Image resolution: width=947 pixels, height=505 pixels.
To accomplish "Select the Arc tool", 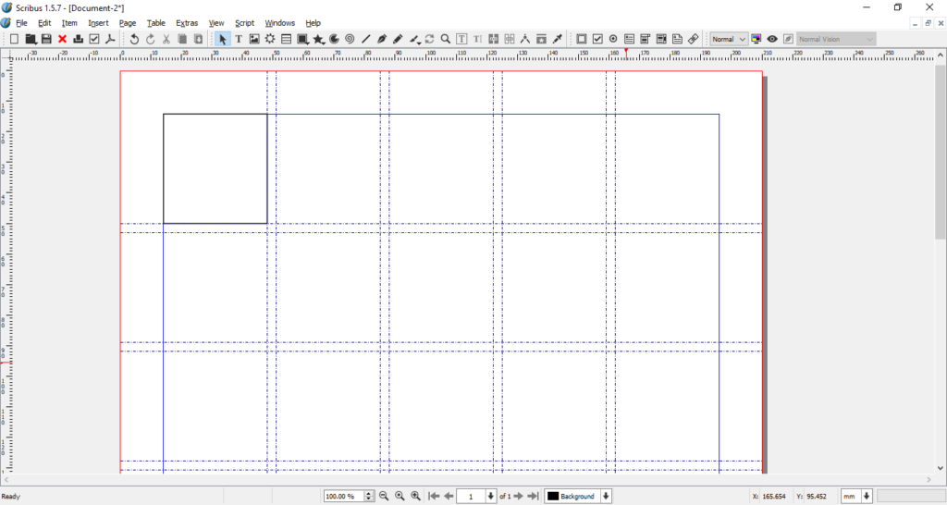I will (x=334, y=39).
